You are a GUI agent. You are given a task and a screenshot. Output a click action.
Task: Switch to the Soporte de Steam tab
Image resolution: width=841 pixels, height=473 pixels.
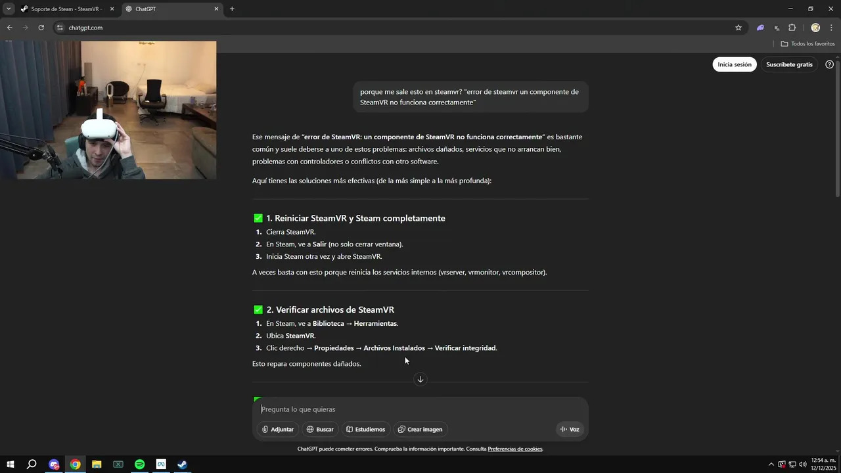[67, 9]
